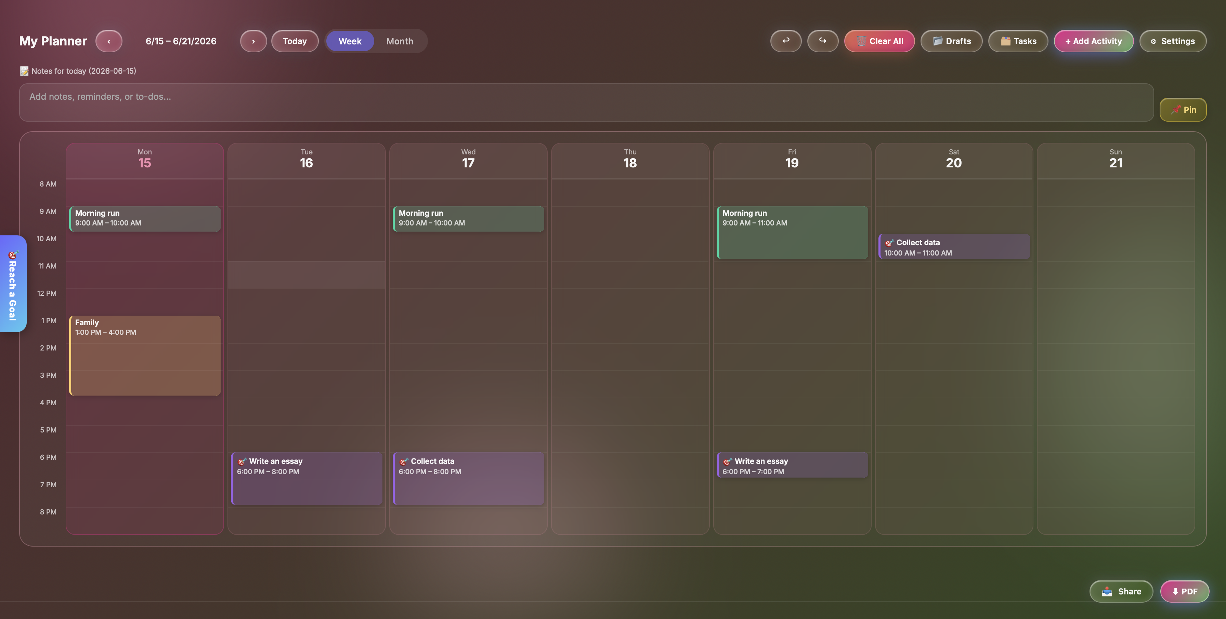Pin today's note
1226x619 pixels.
[1183, 110]
